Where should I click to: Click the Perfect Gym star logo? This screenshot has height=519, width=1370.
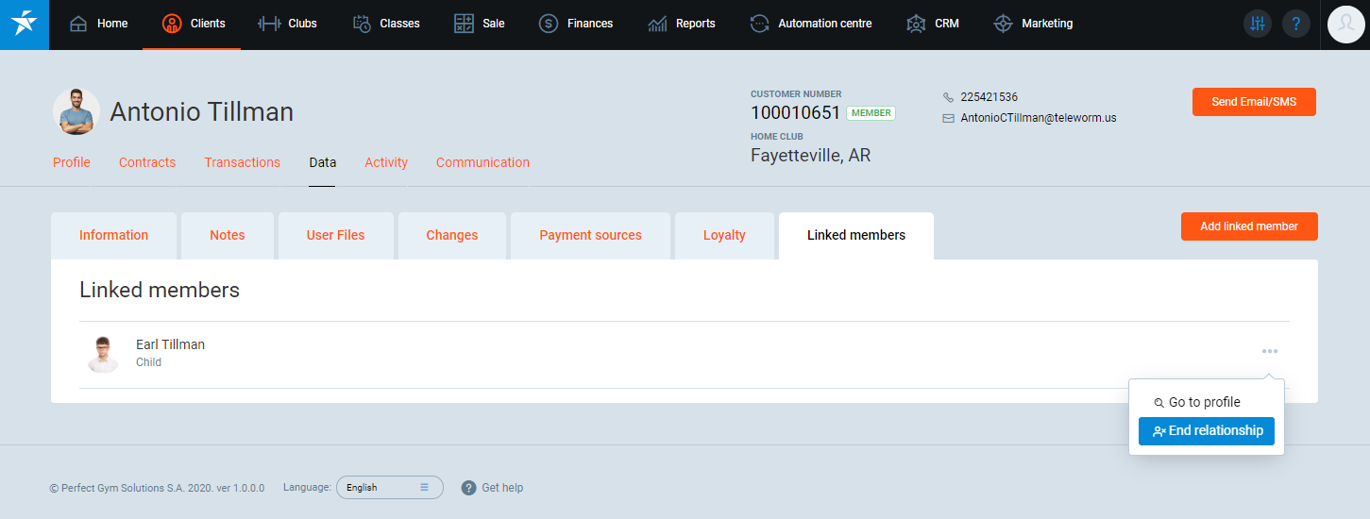(25, 25)
